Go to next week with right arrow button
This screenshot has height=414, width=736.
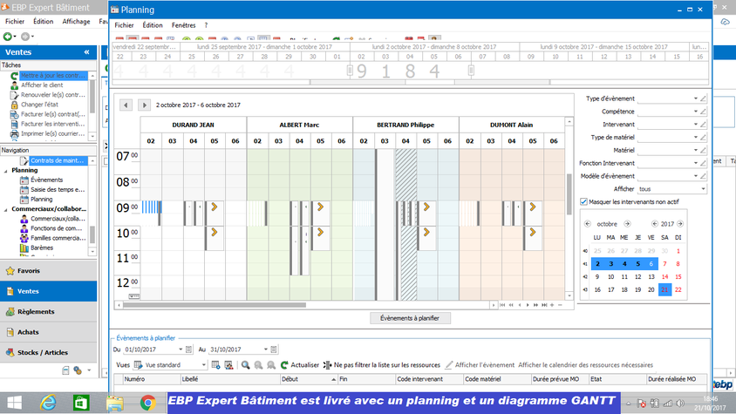click(x=144, y=105)
